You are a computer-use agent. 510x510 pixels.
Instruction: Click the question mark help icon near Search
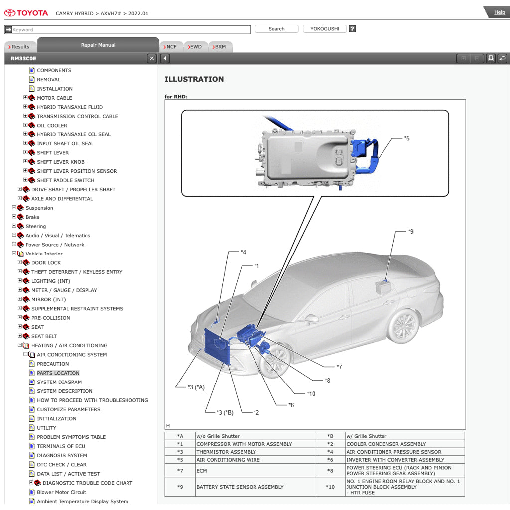352,29
